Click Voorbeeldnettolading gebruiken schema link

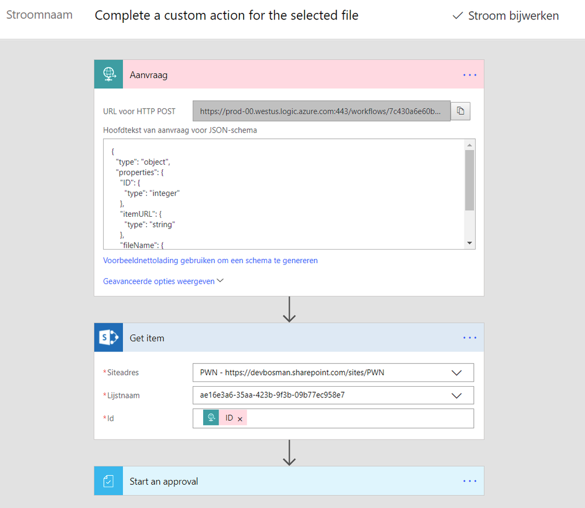click(210, 260)
